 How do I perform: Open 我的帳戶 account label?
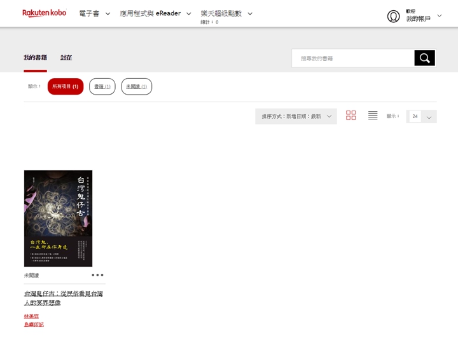[x=419, y=18]
